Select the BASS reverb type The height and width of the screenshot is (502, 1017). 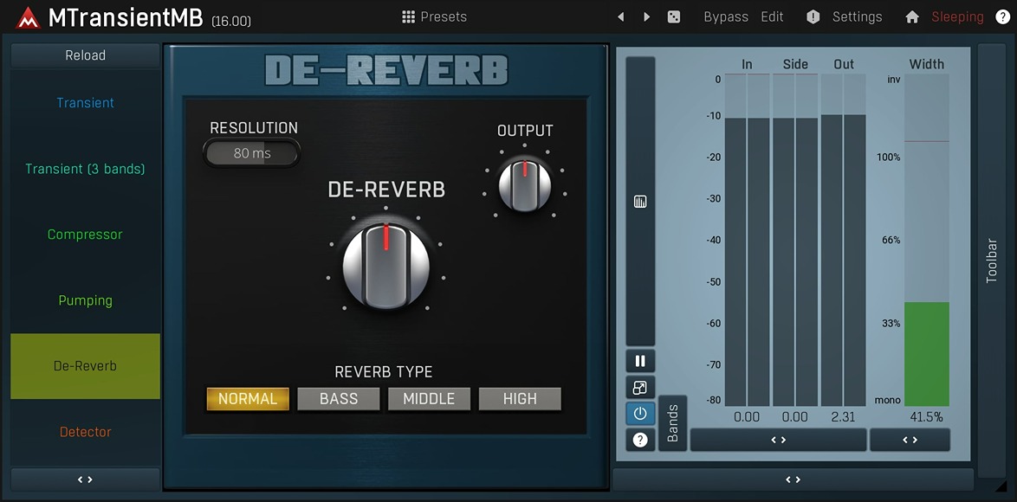pyautogui.click(x=338, y=398)
